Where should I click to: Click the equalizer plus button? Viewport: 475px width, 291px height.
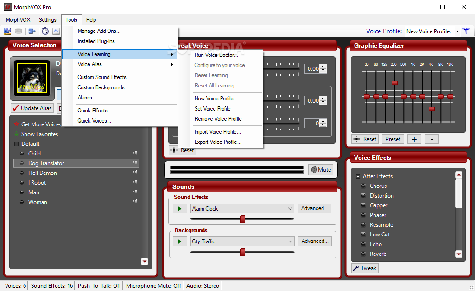click(414, 139)
